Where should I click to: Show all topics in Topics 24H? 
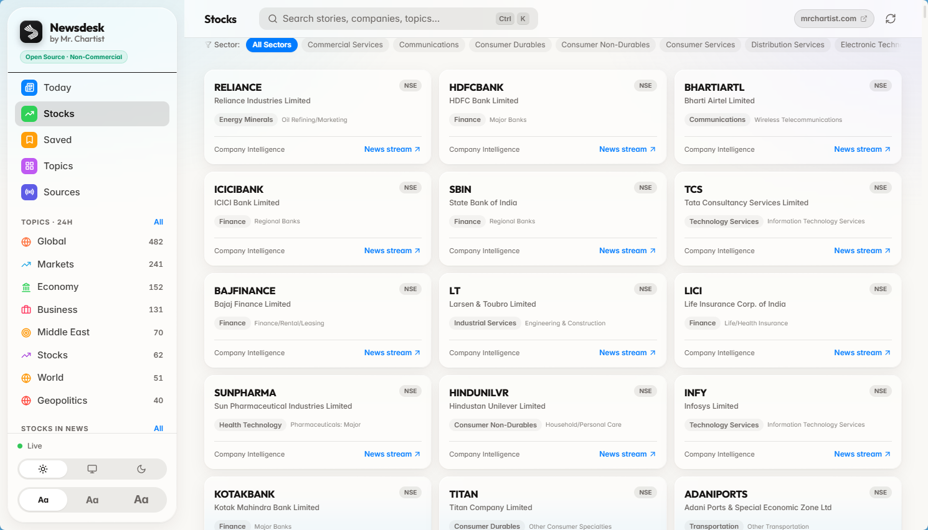click(x=159, y=222)
